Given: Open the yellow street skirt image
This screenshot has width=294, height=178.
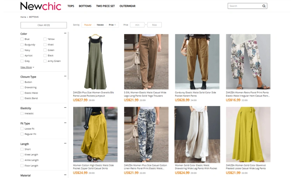Looking at the screenshot, I should (x=95, y=135).
